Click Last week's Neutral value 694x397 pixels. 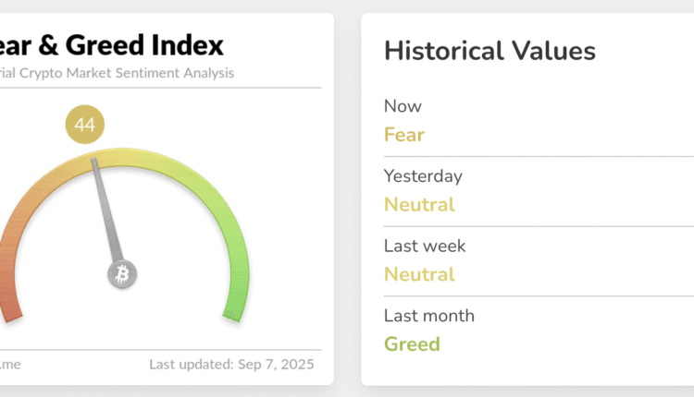419,274
